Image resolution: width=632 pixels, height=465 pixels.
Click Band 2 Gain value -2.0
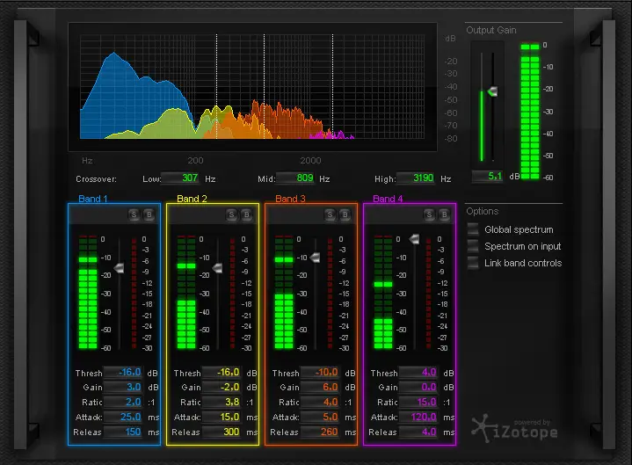pyautogui.click(x=222, y=388)
